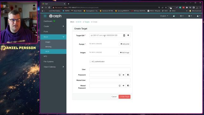Click password manager icon in Mutual Password
This screenshot has width=204, height=115.
120,86
